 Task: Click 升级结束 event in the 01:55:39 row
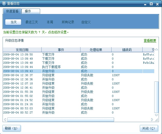48,92
